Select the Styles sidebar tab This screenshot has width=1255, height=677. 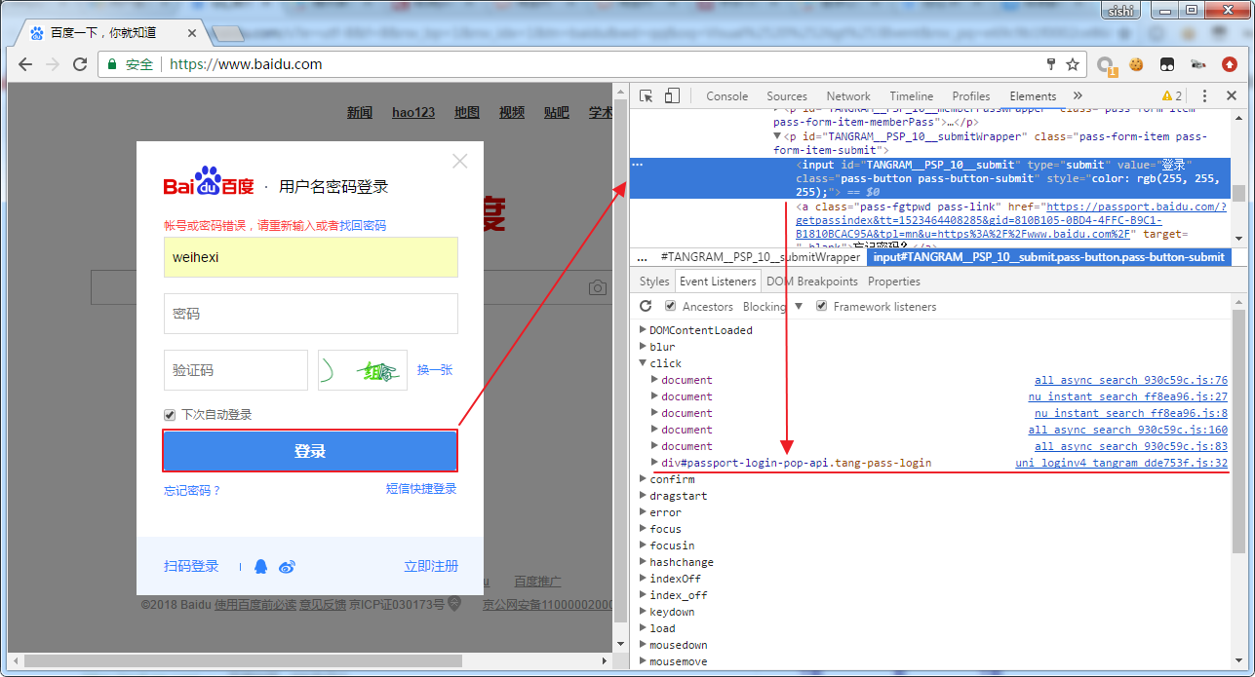tap(654, 282)
